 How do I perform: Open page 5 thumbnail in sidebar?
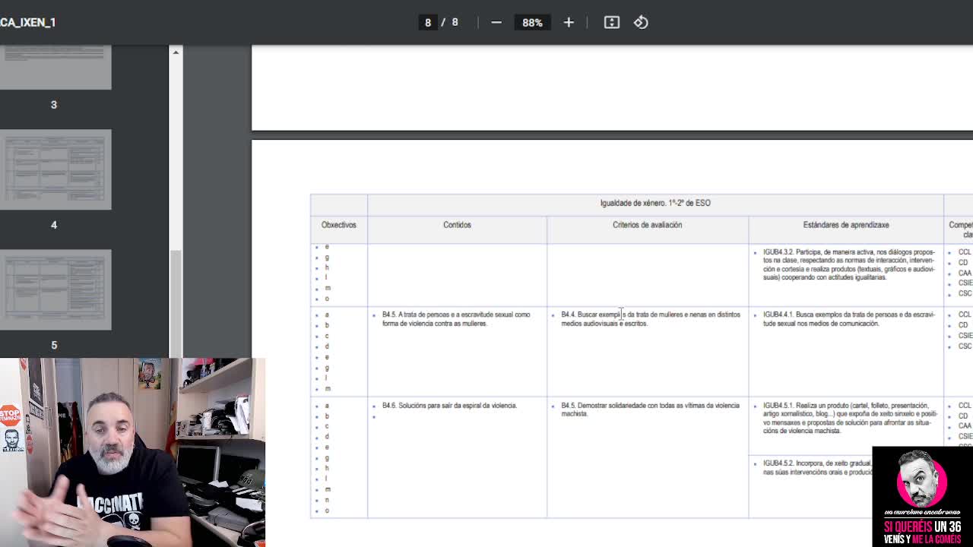click(x=55, y=289)
